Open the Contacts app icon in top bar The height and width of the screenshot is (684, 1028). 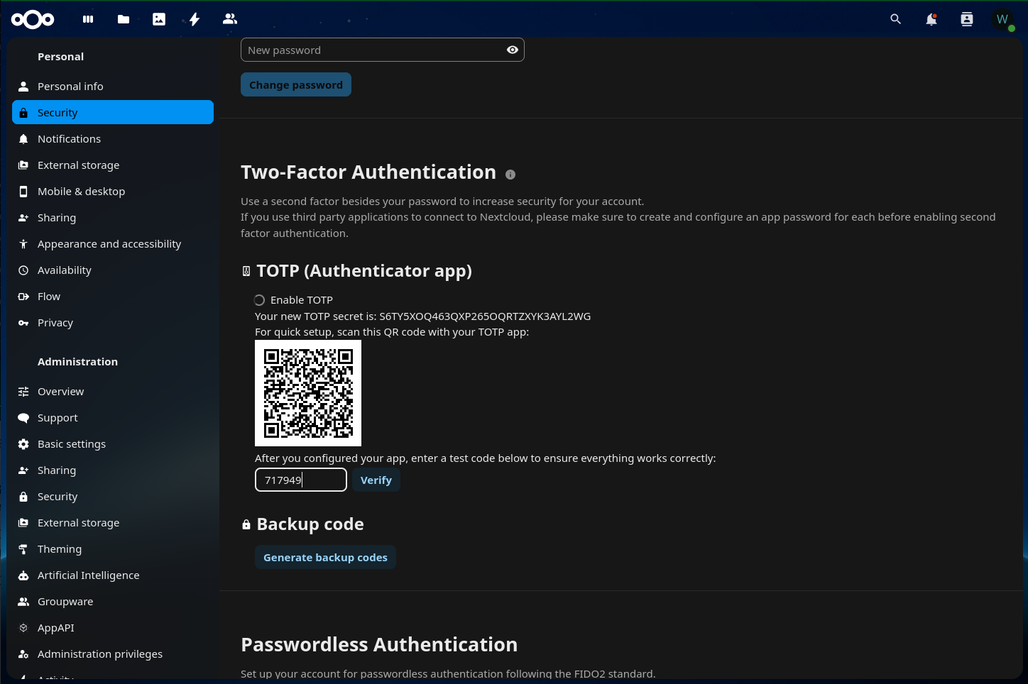pyautogui.click(x=230, y=19)
